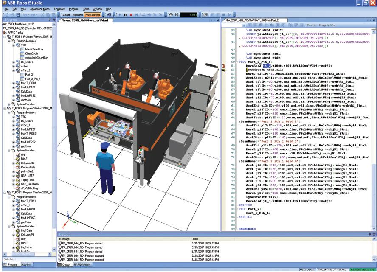Click the Output panel vertical scrollbar
The height and width of the screenshot is (272, 377).
tap(374, 249)
